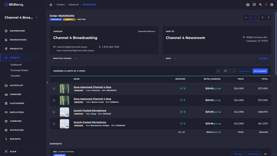Screen dimensions: 277x156
Task: Open Premium Channel 4 Mug thumbnail
Action: click(x=64, y=89)
